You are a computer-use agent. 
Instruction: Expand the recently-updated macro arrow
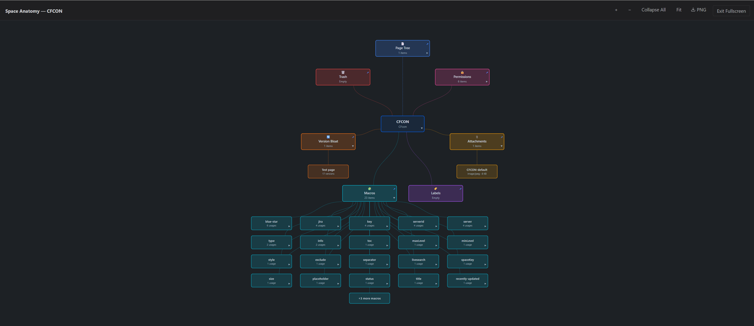485,284
